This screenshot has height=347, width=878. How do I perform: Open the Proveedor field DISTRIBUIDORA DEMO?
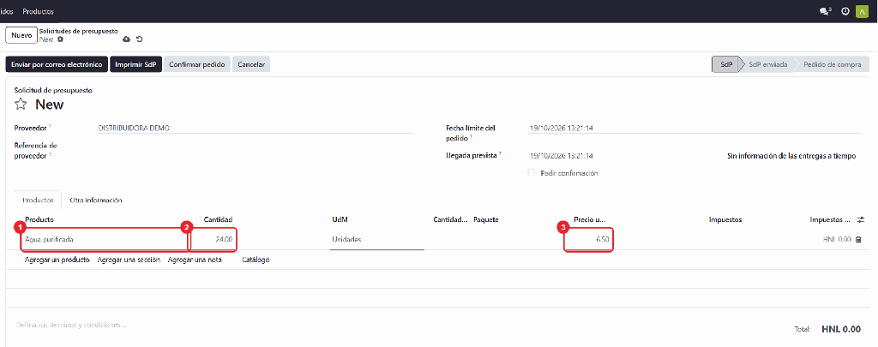tap(255, 128)
